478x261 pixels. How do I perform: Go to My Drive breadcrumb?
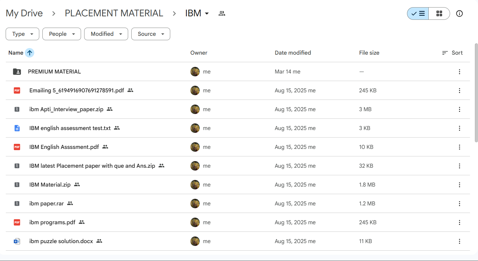[24, 13]
